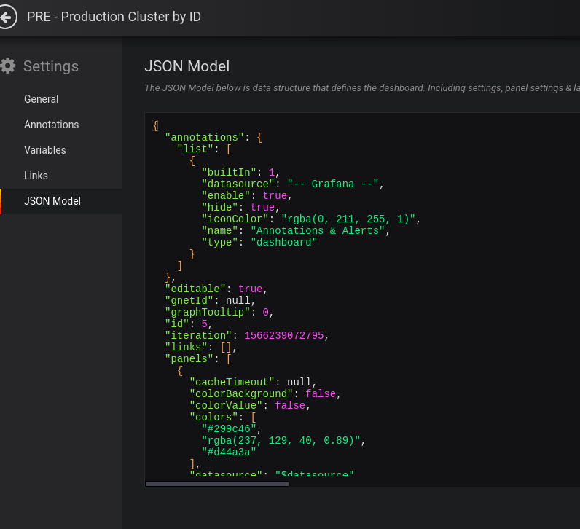580x529 pixels.
Task: Click the "links": [] line
Action: point(201,347)
